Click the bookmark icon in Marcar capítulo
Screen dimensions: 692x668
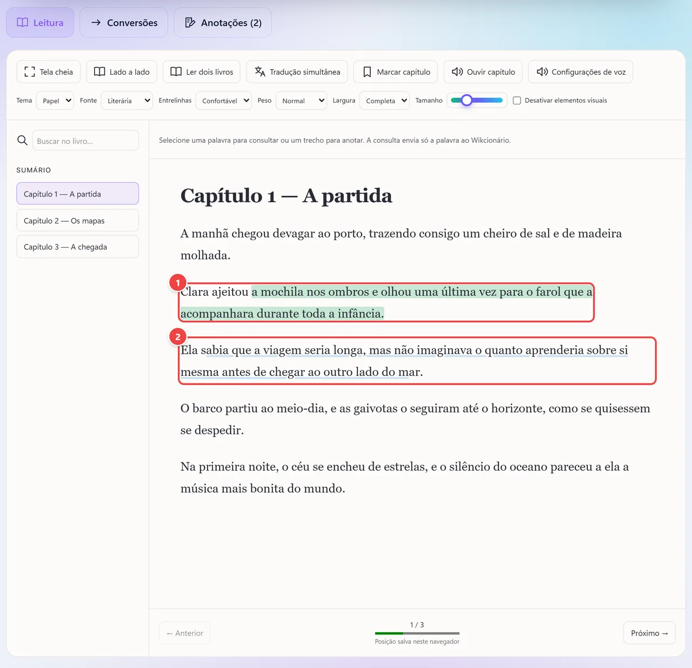coord(367,72)
